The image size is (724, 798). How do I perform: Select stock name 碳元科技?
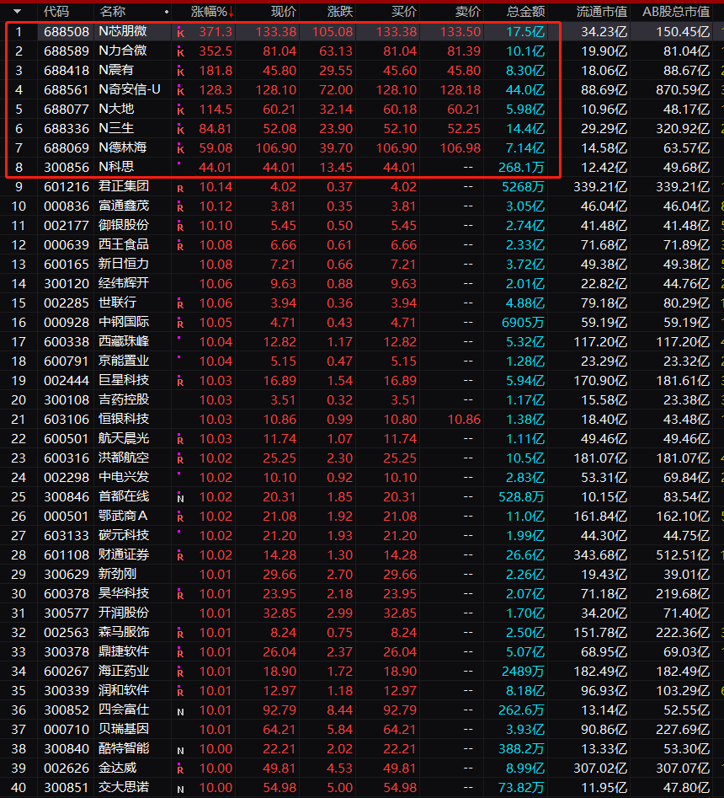pos(124,535)
